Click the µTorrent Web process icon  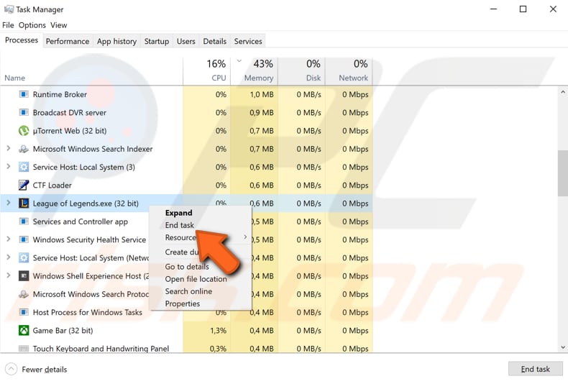coord(24,131)
